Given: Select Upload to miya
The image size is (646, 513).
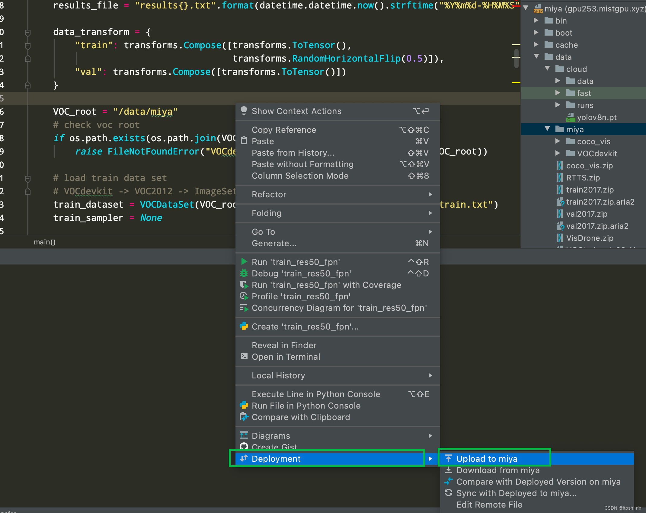Looking at the screenshot, I should 537,459.
